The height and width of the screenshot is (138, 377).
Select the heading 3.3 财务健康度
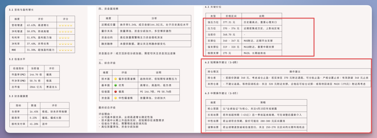tap(19, 96)
